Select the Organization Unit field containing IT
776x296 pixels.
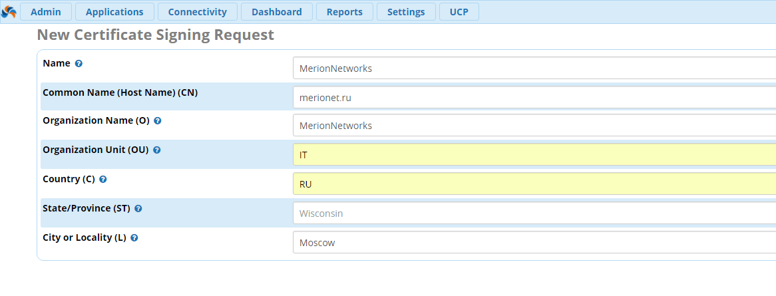[534, 155]
